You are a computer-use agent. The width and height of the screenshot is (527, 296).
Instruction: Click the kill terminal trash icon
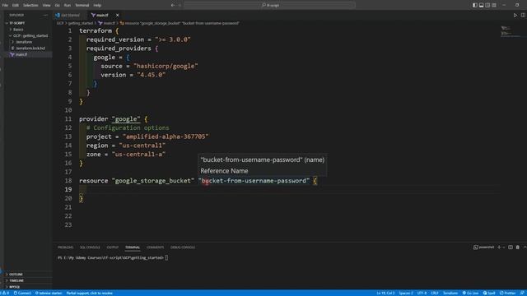(518, 247)
